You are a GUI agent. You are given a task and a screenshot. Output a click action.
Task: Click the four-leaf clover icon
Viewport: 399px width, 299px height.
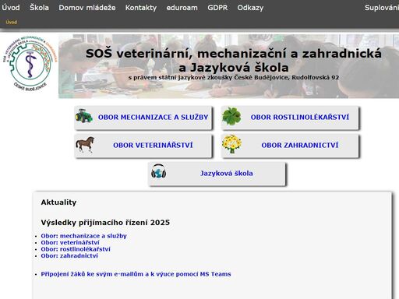pyautogui.click(x=231, y=116)
